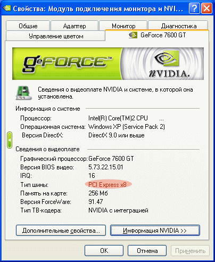
Task: Expand Информация NVIDIA >> button
Action: point(155,231)
